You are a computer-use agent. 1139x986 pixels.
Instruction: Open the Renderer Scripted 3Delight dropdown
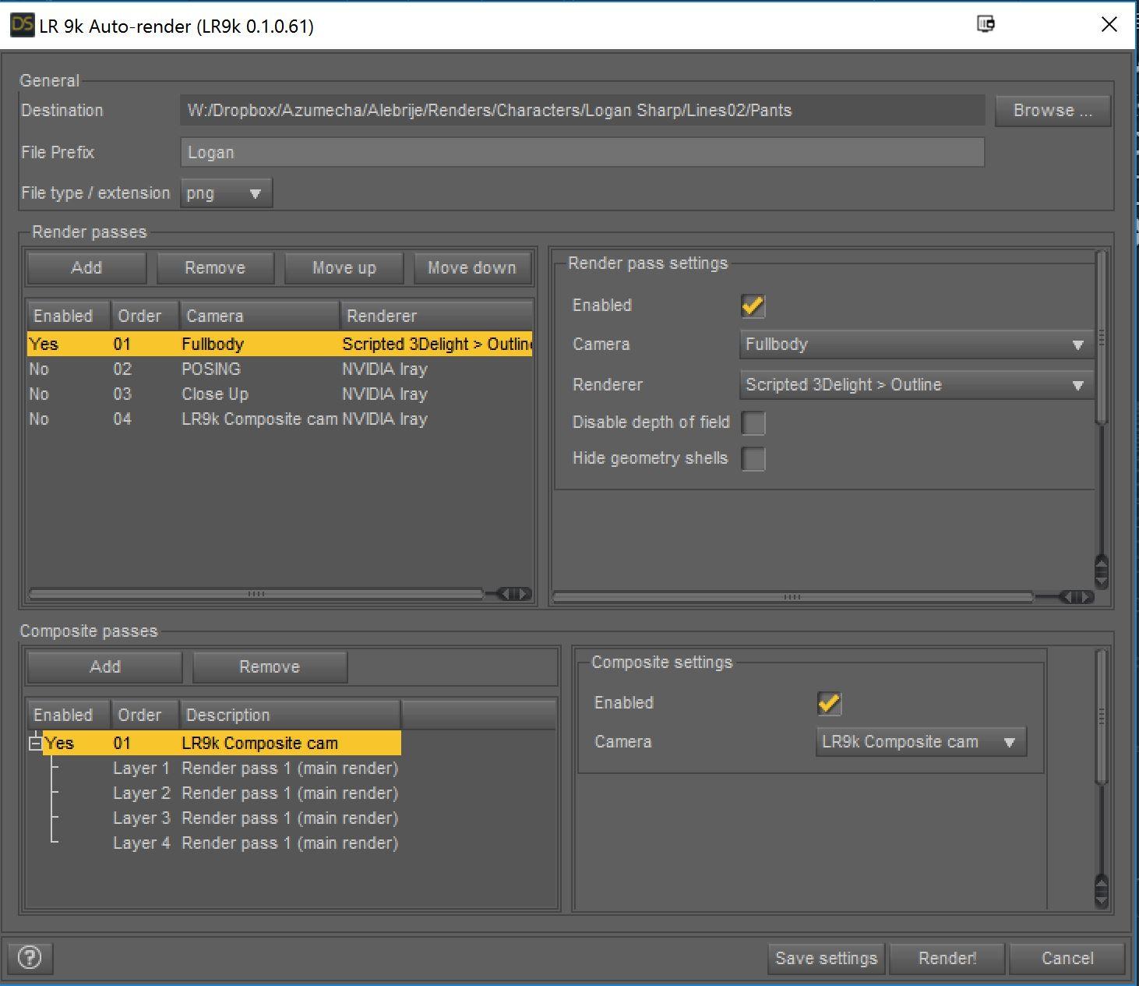click(916, 385)
